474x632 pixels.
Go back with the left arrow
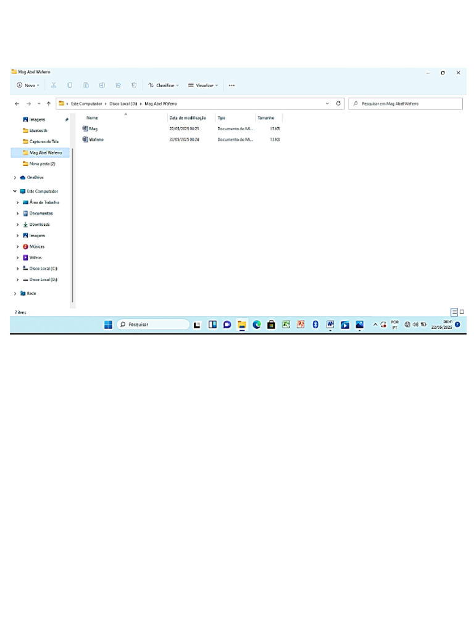pyautogui.click(x=17, y=104)
